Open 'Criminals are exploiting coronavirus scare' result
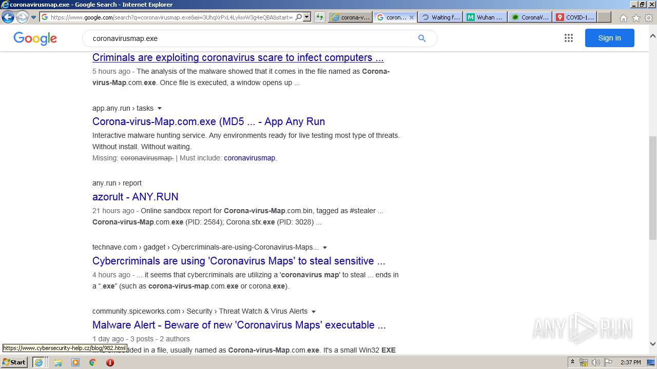This screenshot has width=657, height=369. (x=238, y=57)
